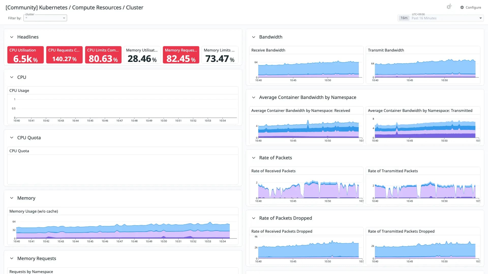Collapse the Rate of Packets group

[254, 158]
